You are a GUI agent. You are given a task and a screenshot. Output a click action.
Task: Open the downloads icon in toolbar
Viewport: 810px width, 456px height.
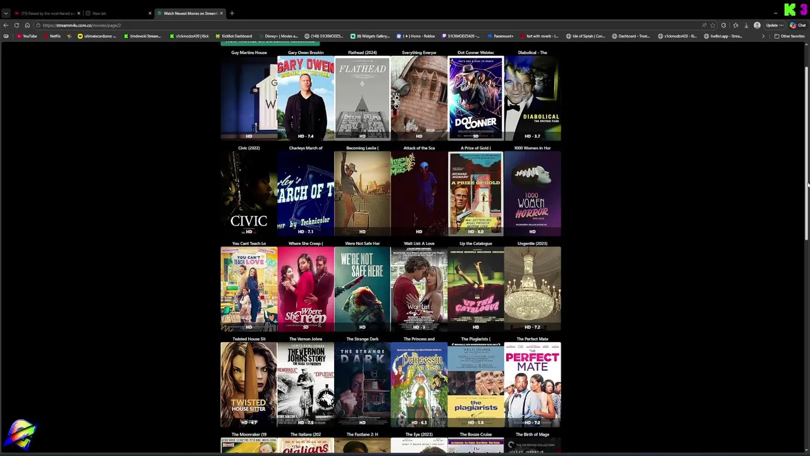[x=746, y=25]
